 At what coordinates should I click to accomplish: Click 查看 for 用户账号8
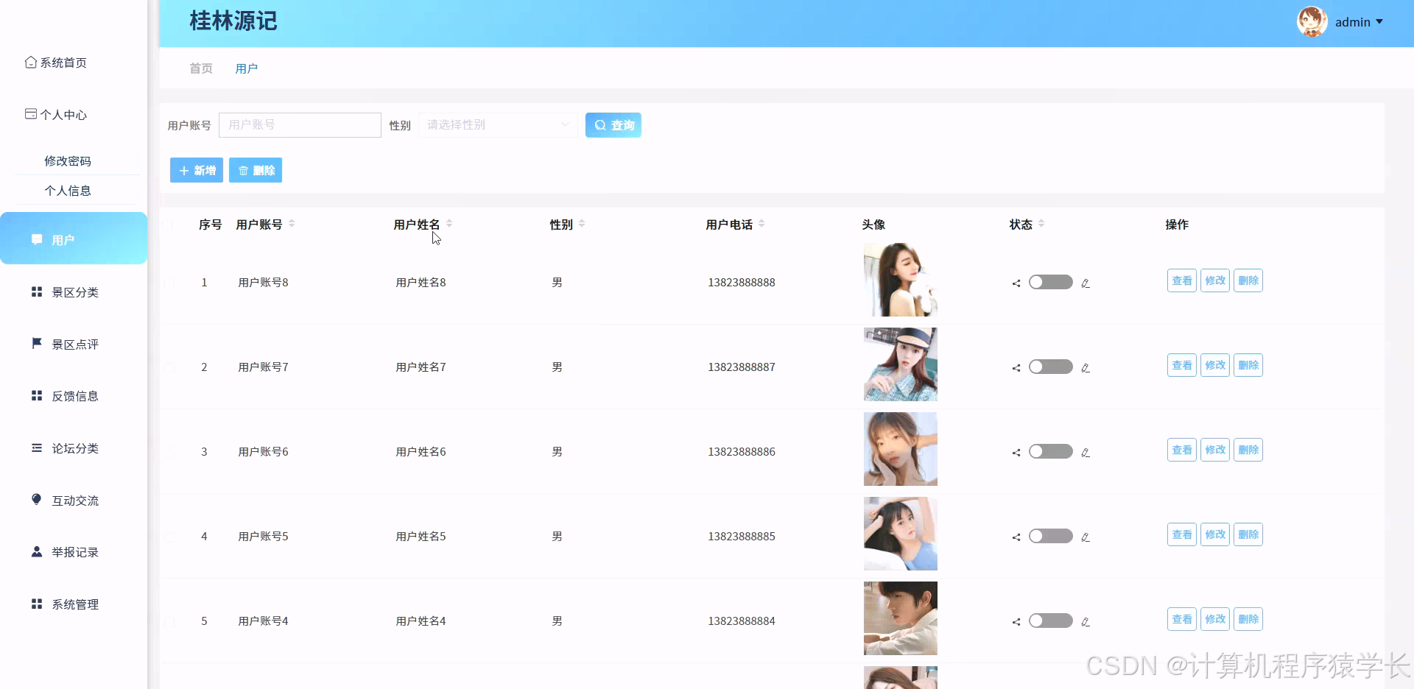click(1182, 280)
